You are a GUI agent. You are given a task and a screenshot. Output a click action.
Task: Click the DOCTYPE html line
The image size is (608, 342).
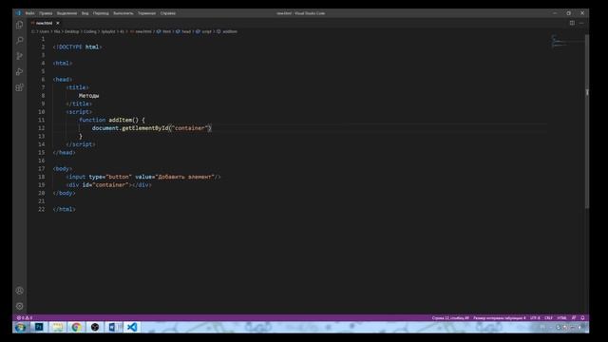tap(77, 47)
